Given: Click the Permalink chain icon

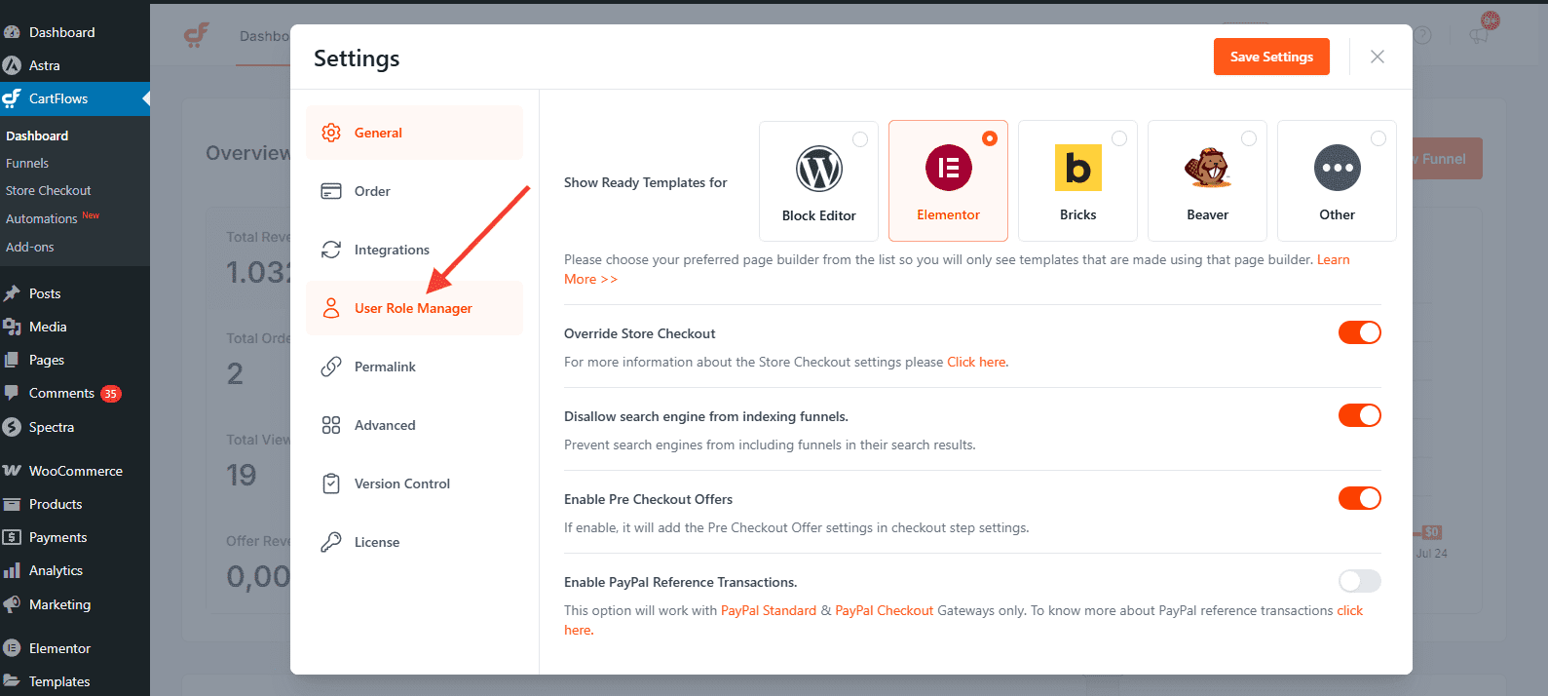Looking at the screenshot, I should click(331, 367).
